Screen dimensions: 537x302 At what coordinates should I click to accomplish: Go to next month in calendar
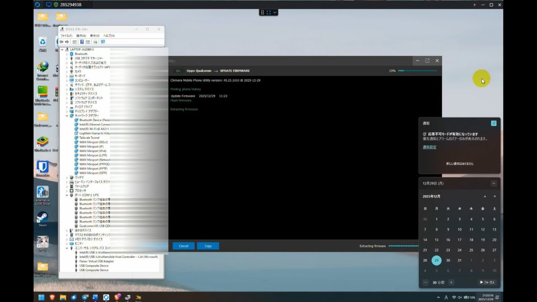495,196
